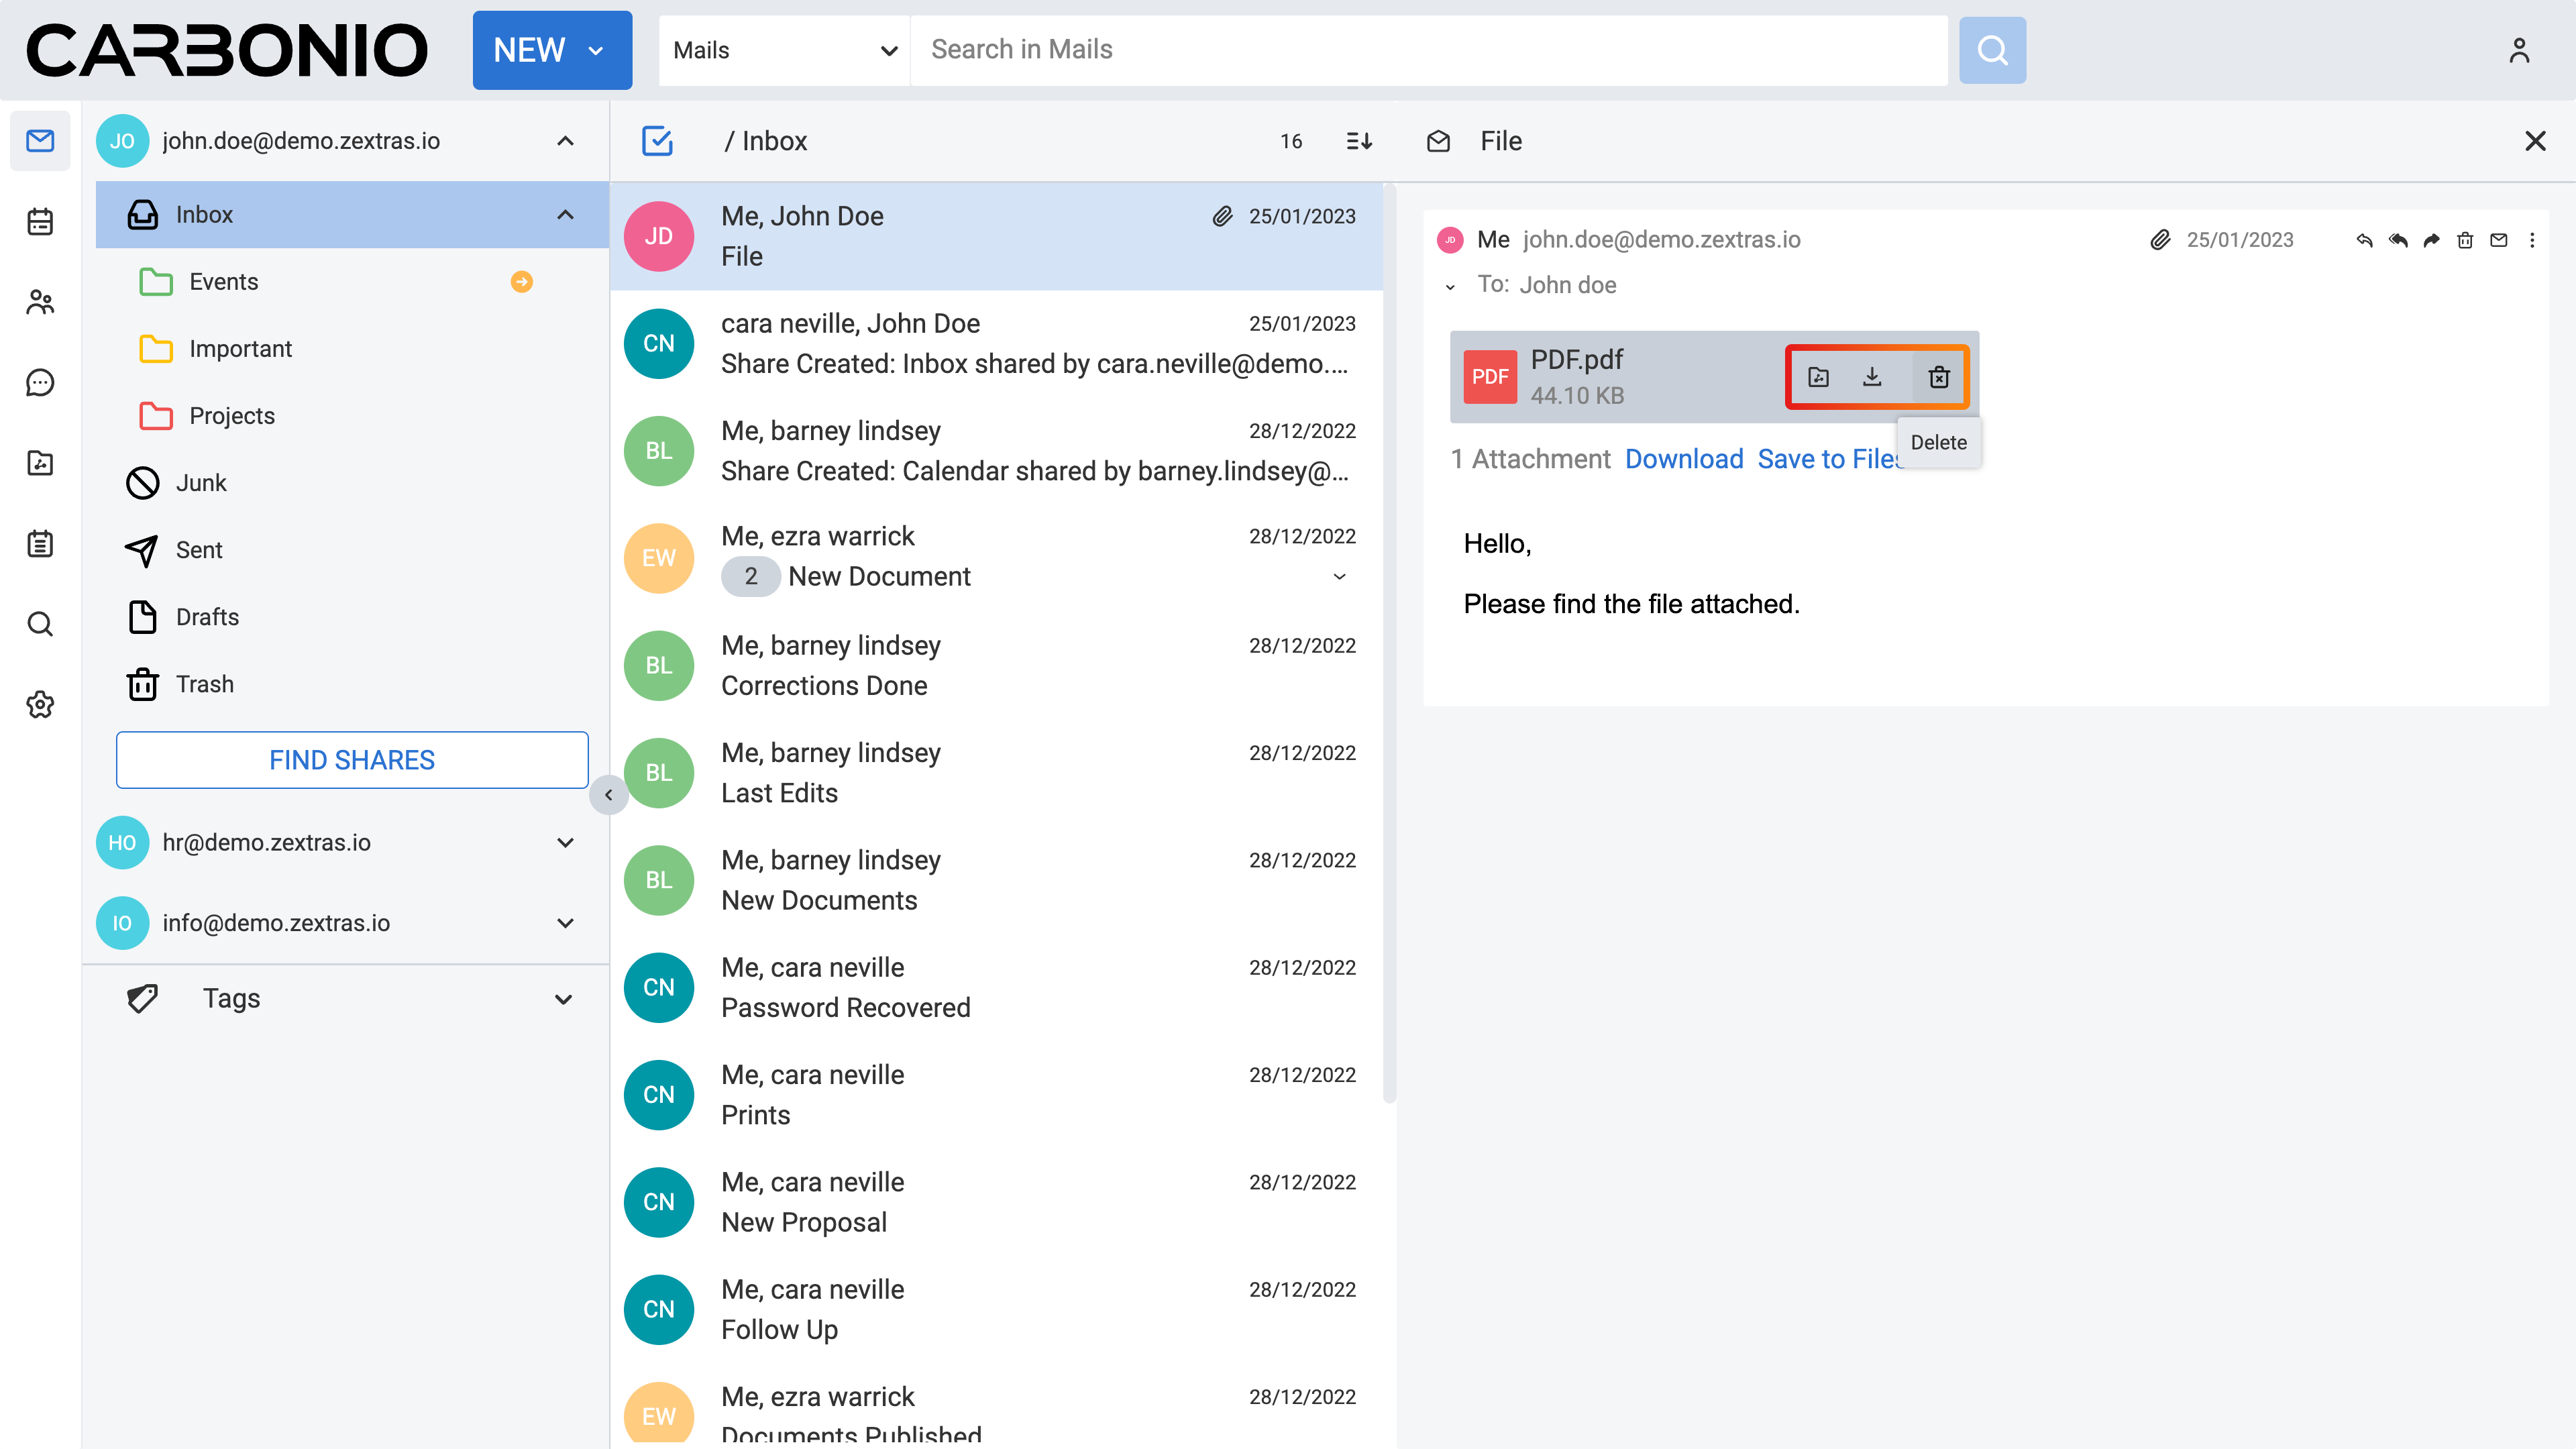Expand the hr@demo.zextras.io account
This screenshot has height=1449, width=2576.
pyautogui.click(x=565, y=843)
